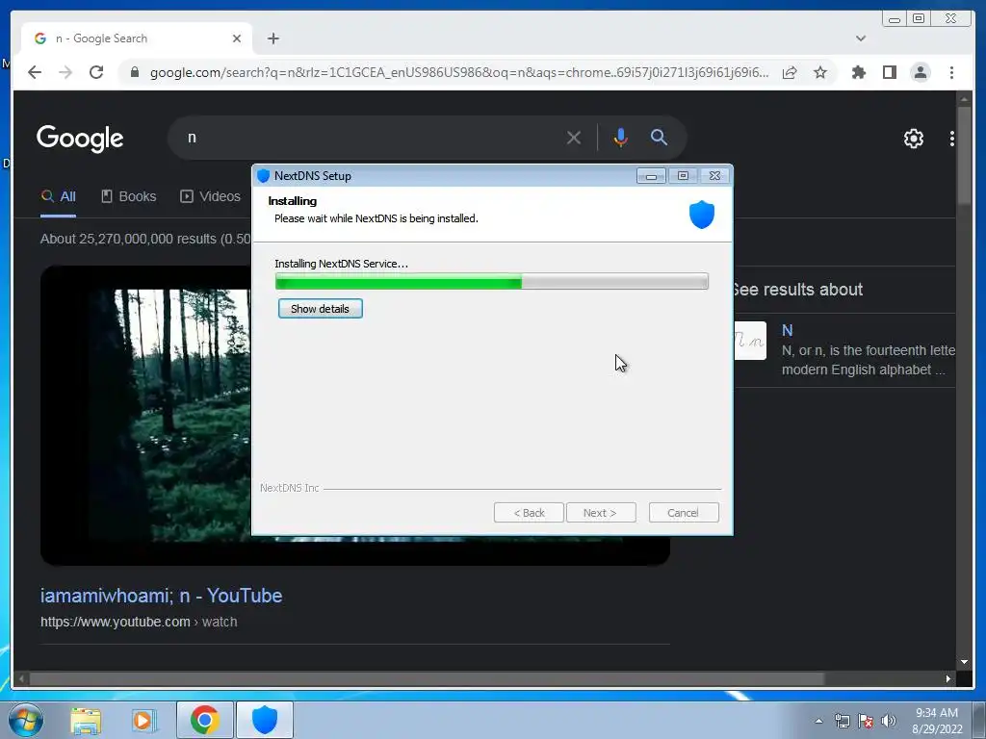This screenshot has height=739, width=986.
Task: Go back with Chrome's back arrow
Action: click(35, 72)
